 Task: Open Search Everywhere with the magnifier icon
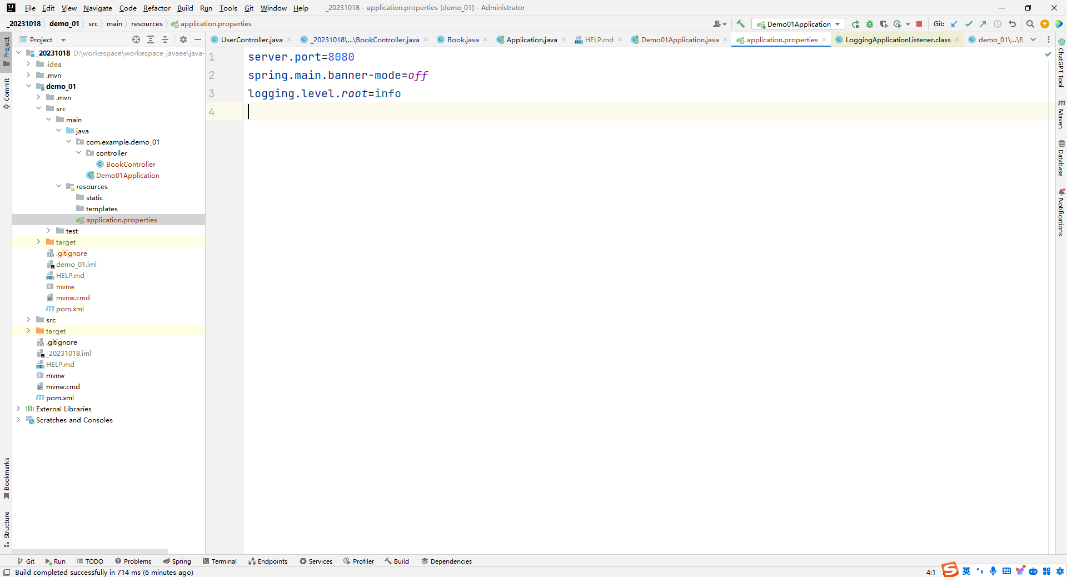[1030, 24]
